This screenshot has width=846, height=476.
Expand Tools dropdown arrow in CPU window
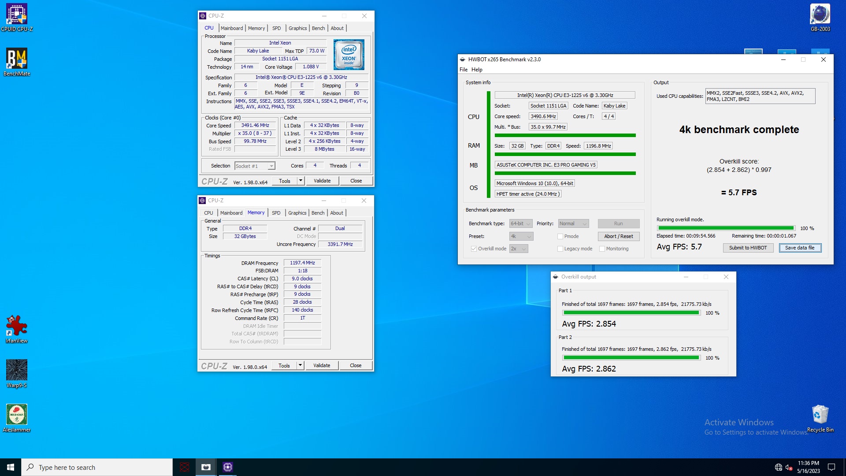point(301,181)
